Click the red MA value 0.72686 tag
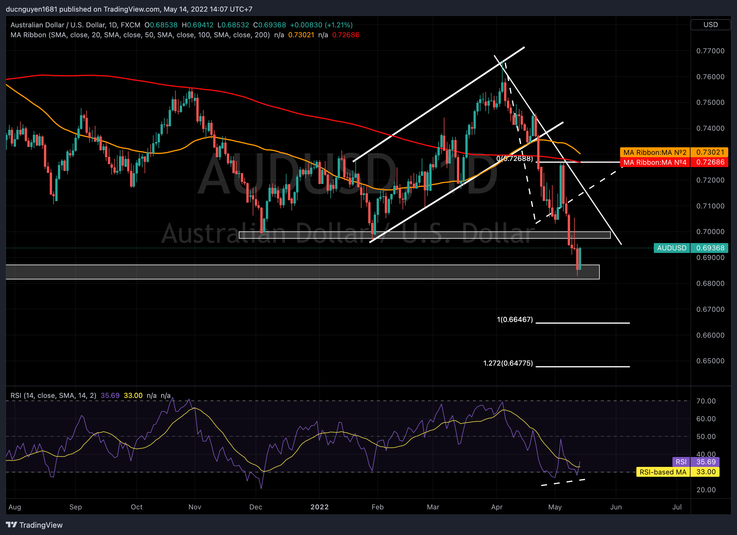Viewport: 737px width, 535px height. coord(709,162)
